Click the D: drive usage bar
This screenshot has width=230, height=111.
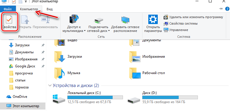coord(170,98)
